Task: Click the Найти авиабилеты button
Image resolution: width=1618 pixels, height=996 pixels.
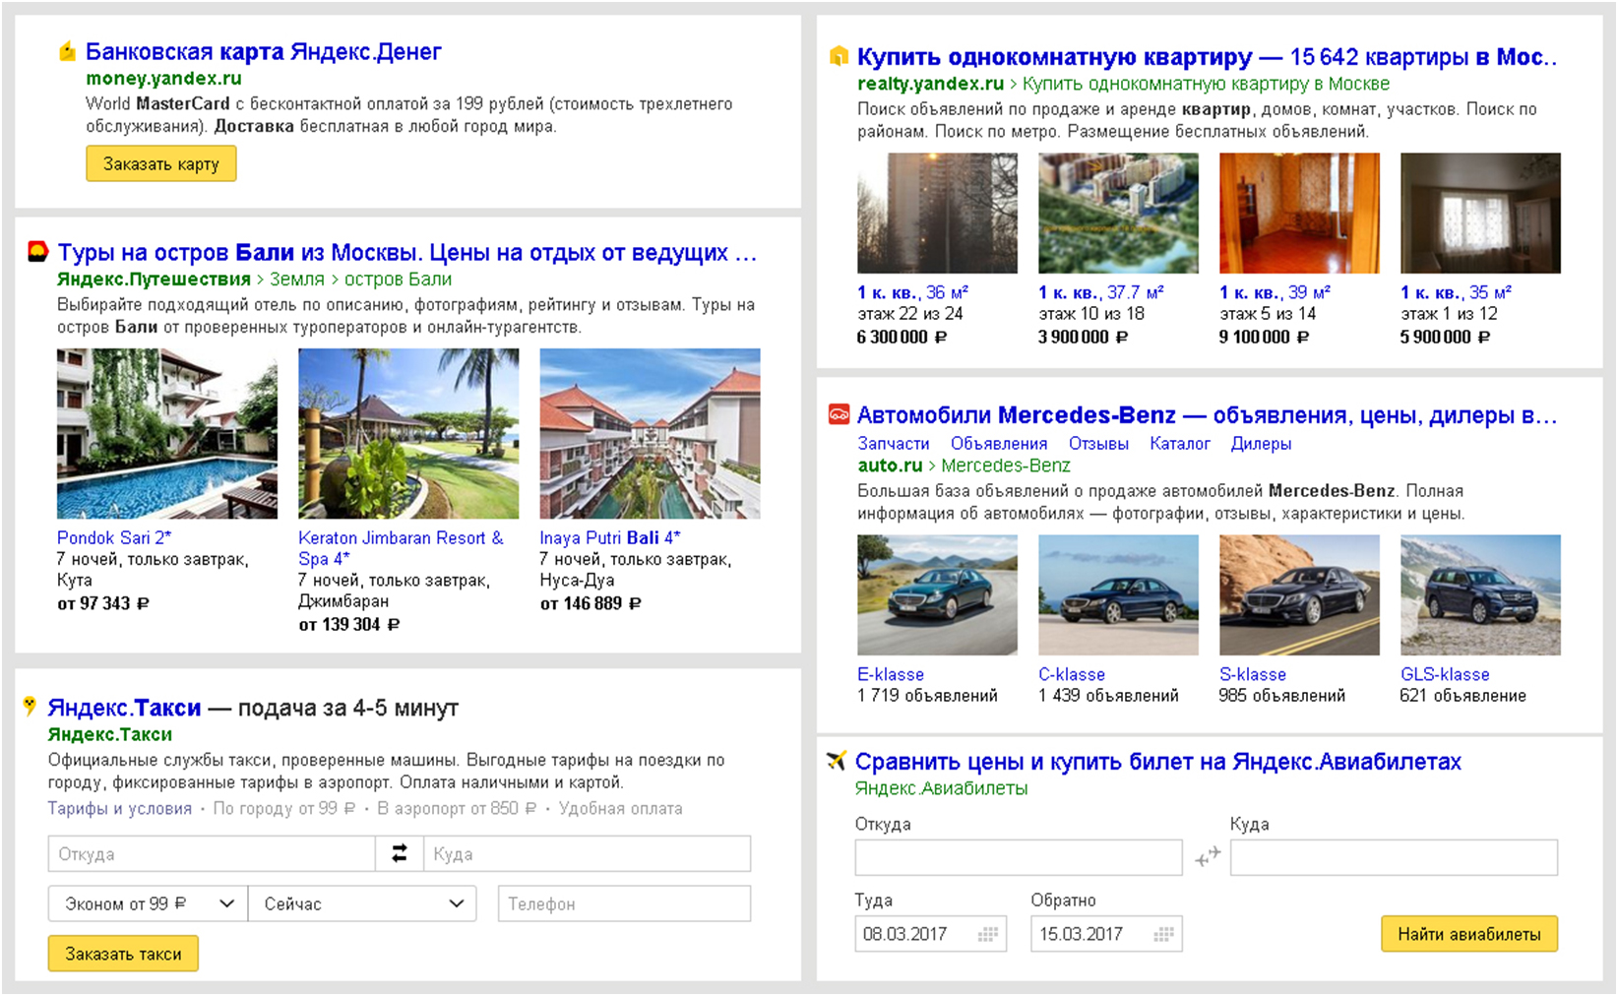Action: 1469,934
